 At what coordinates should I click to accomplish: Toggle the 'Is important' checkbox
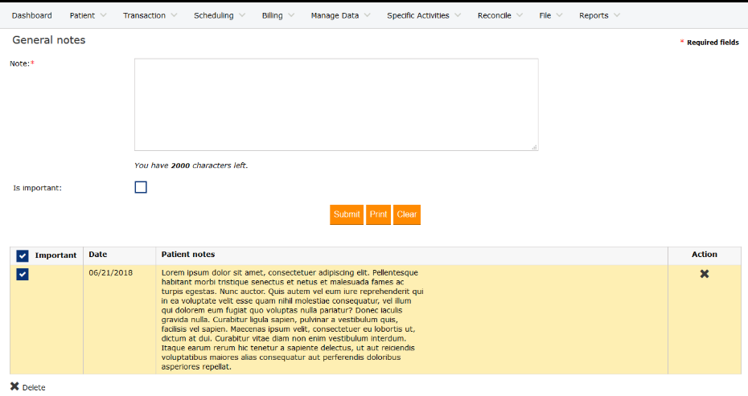[141, 187]
